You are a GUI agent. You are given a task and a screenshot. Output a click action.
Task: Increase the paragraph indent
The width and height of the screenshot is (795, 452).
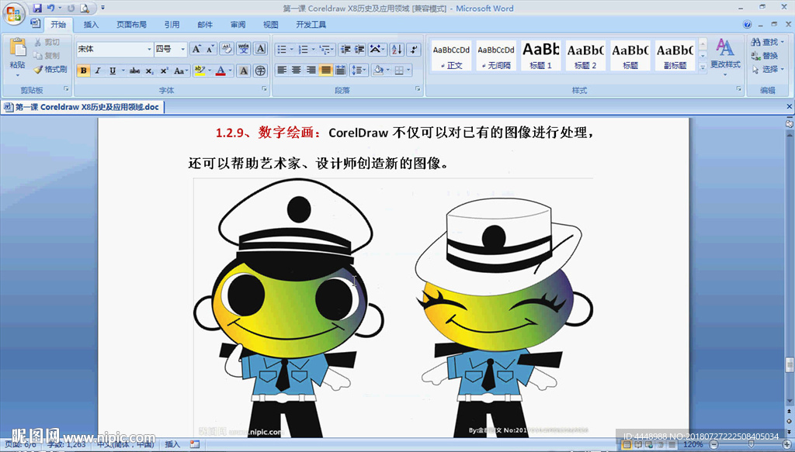(359, 49)
